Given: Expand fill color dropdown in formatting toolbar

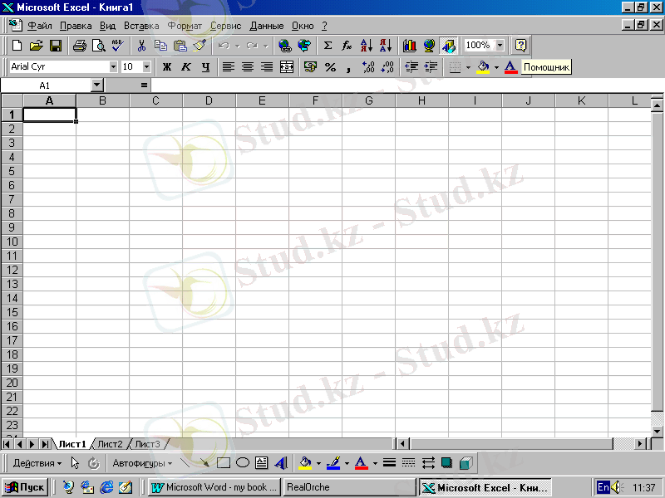Looking at the screenshot, I should [496, 67].
